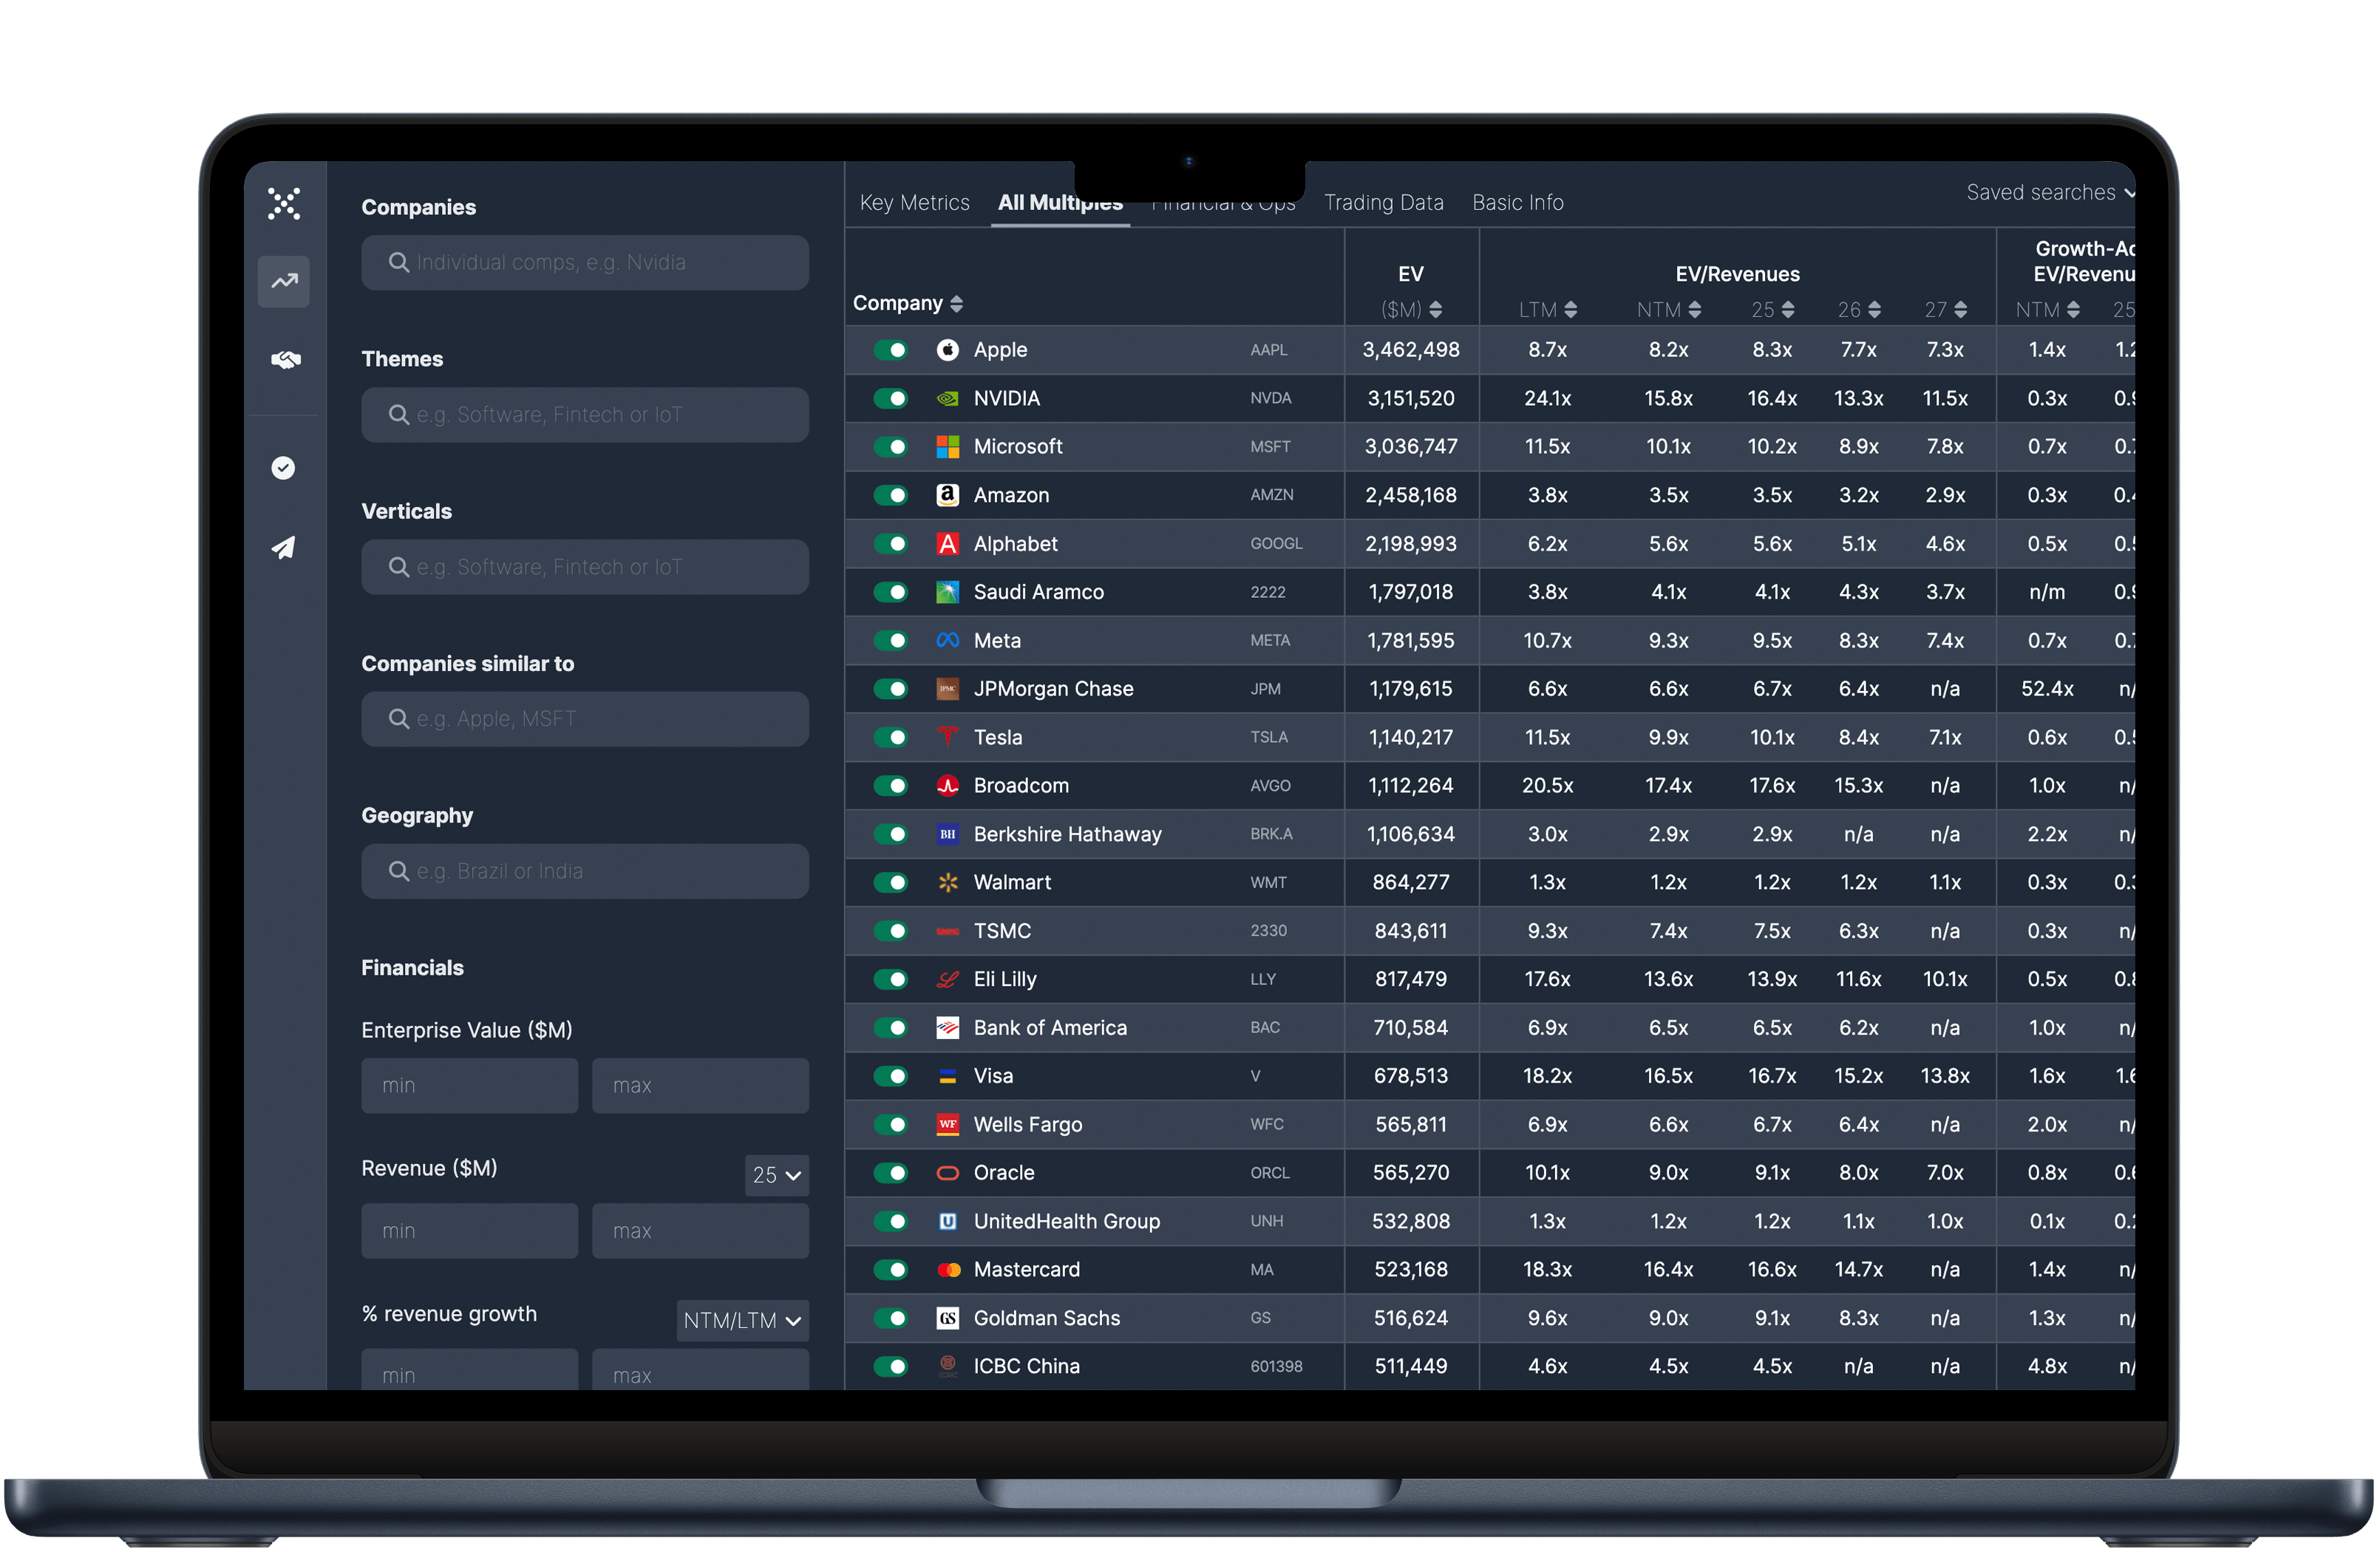This screenshot has height=1552, width=2380.
Task: Select the All Multiples tab
Action: pos(1060,202)
